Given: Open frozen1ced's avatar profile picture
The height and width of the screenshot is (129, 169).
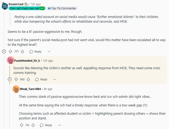Looking at the screenshot, I should pyautogui.click(x=5, y=6).
